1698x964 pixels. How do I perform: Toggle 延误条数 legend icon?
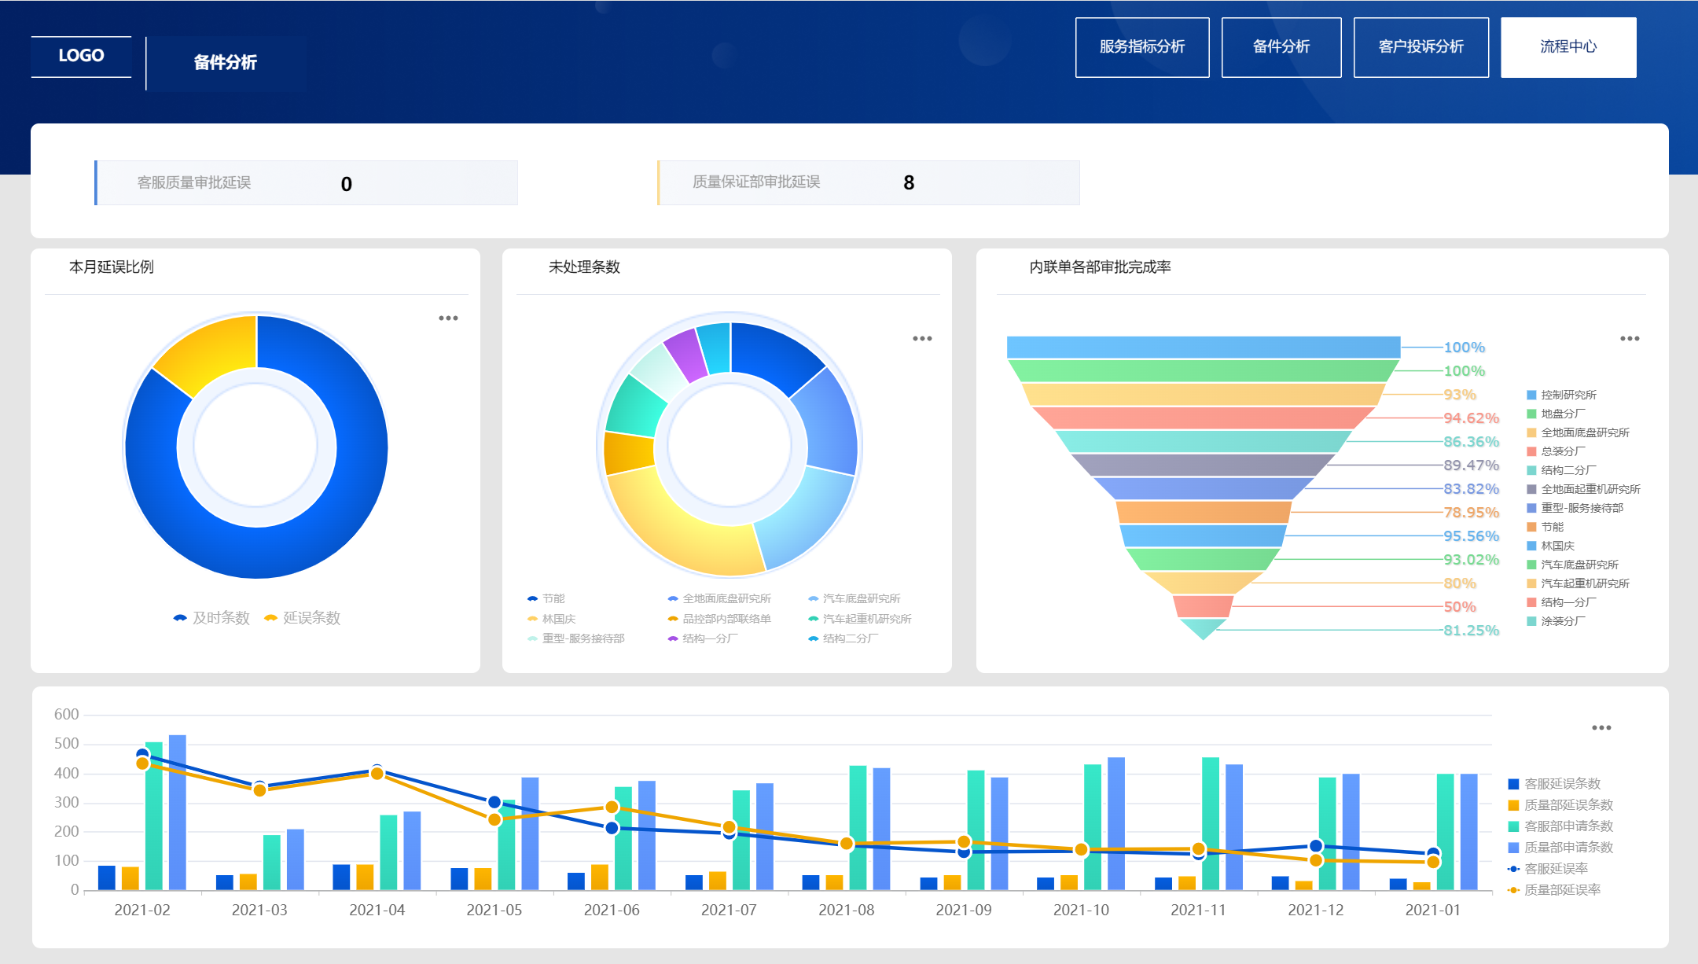(x=271, y=618)
